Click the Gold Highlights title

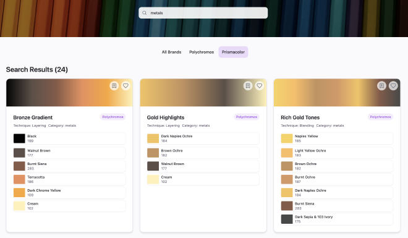point(166,117)
